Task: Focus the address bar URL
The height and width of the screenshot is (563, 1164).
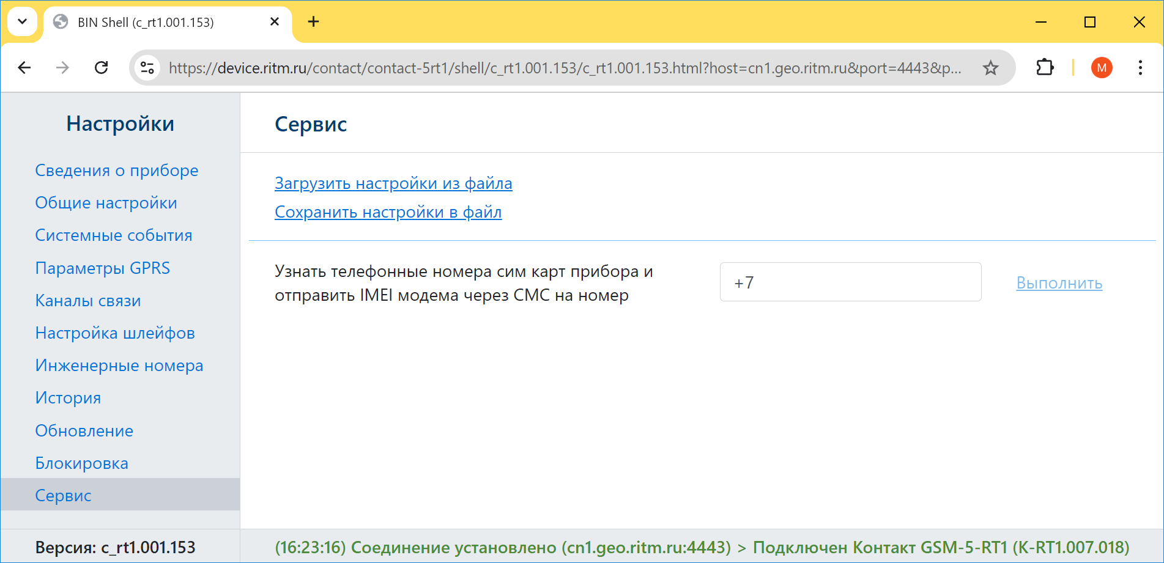Action: [564, 68]
